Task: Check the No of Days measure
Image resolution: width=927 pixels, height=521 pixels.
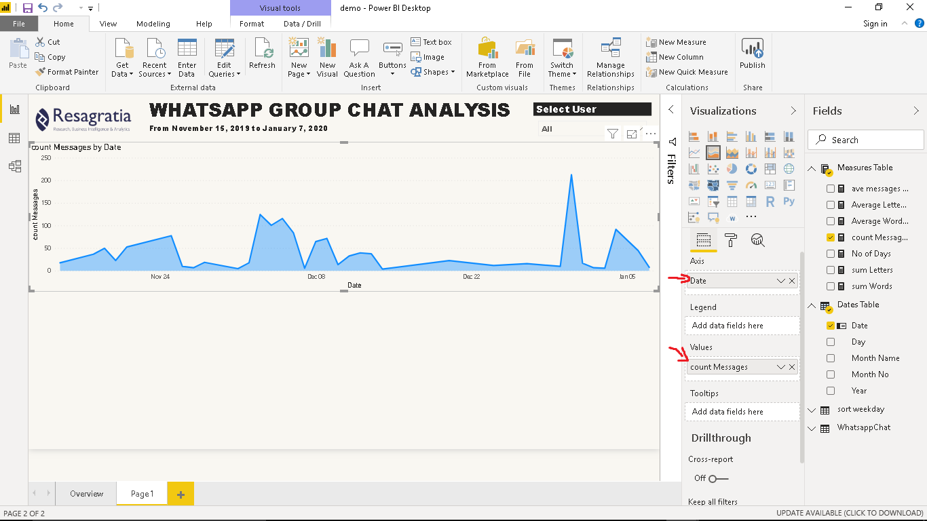Action: point(831,253)
